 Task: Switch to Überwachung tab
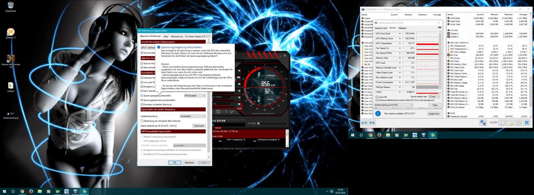(177, 36)
